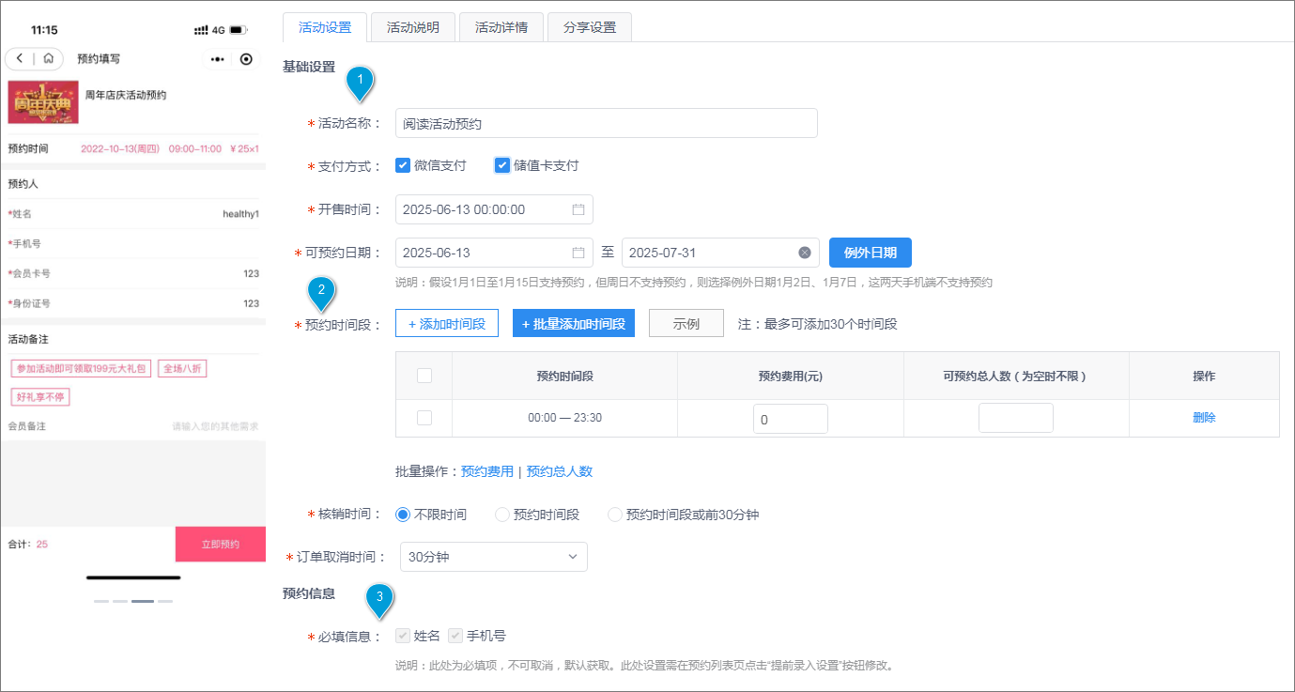This screenshot has height=692, width=1295.
Task: Select 预约时间段或前30分钟 radio option
Action: (615, 515)
